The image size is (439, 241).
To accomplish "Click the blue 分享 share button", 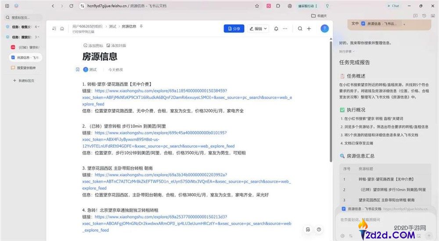I will click(234, 28).
